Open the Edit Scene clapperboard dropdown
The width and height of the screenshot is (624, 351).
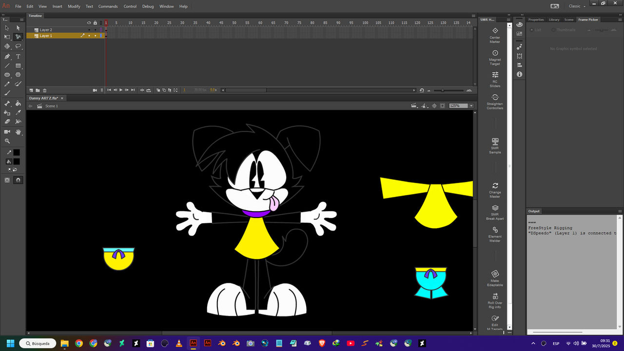pos(415,106)
